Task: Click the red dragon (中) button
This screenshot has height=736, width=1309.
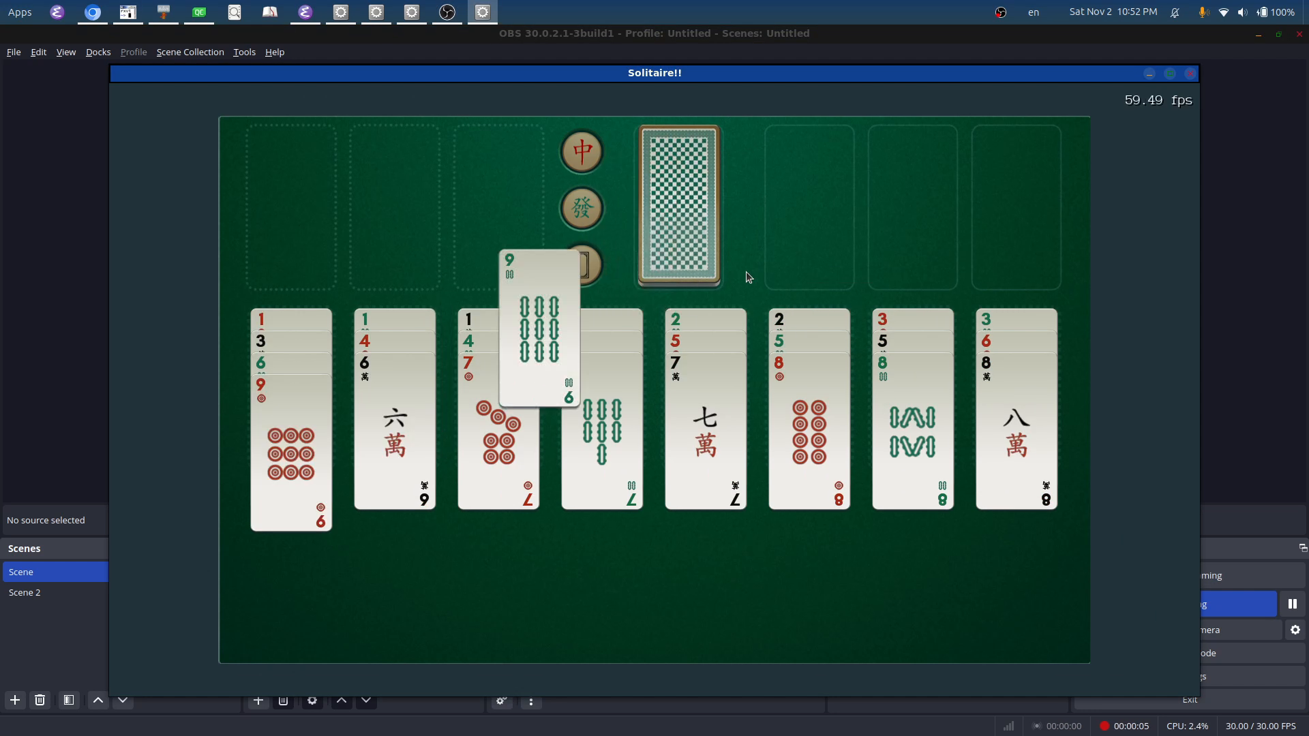Action: point(582,151)
